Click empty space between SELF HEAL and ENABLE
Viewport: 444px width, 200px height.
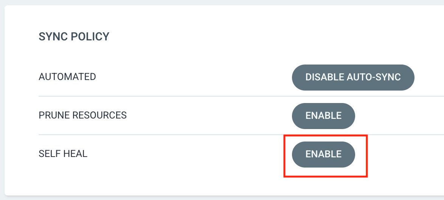tap(184, 154)
